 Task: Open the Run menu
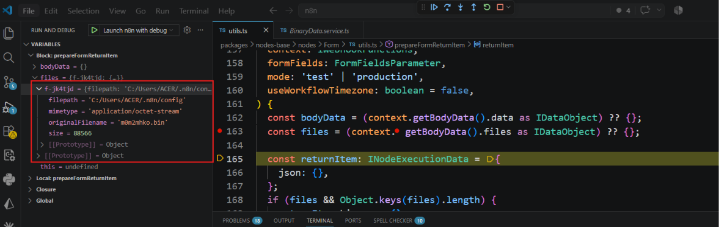(x=162, y=10)
